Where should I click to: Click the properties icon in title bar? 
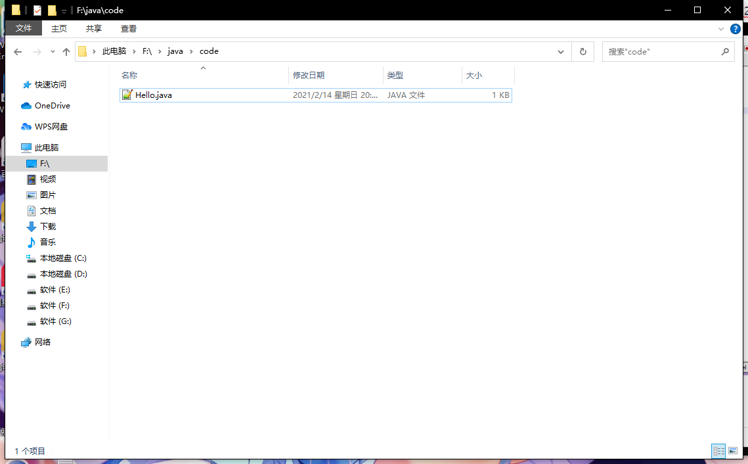point(37,10)
